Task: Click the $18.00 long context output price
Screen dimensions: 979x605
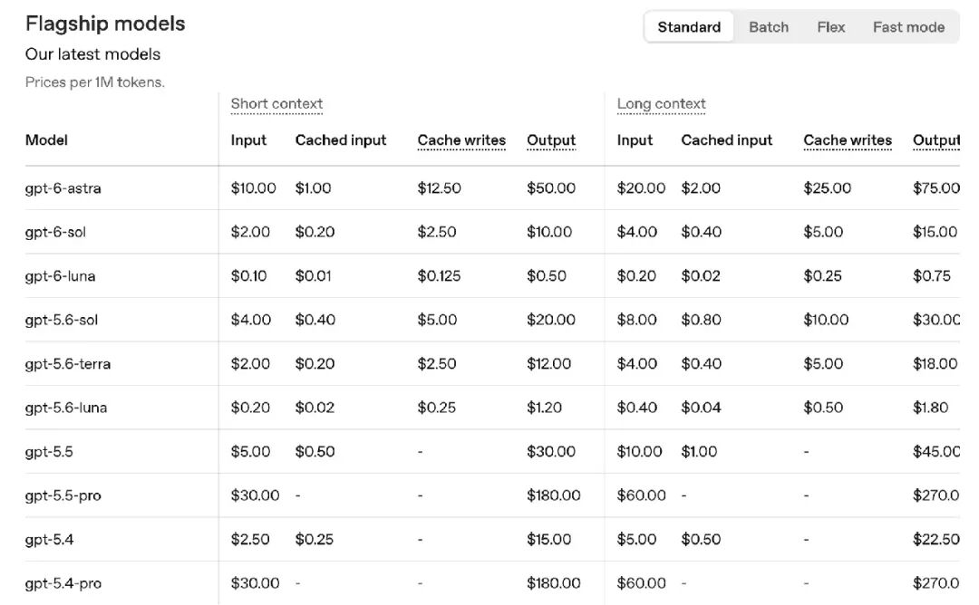Action: click(935, 363)
